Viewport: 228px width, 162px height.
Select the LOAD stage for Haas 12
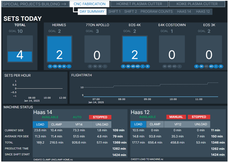click(138, 124)
